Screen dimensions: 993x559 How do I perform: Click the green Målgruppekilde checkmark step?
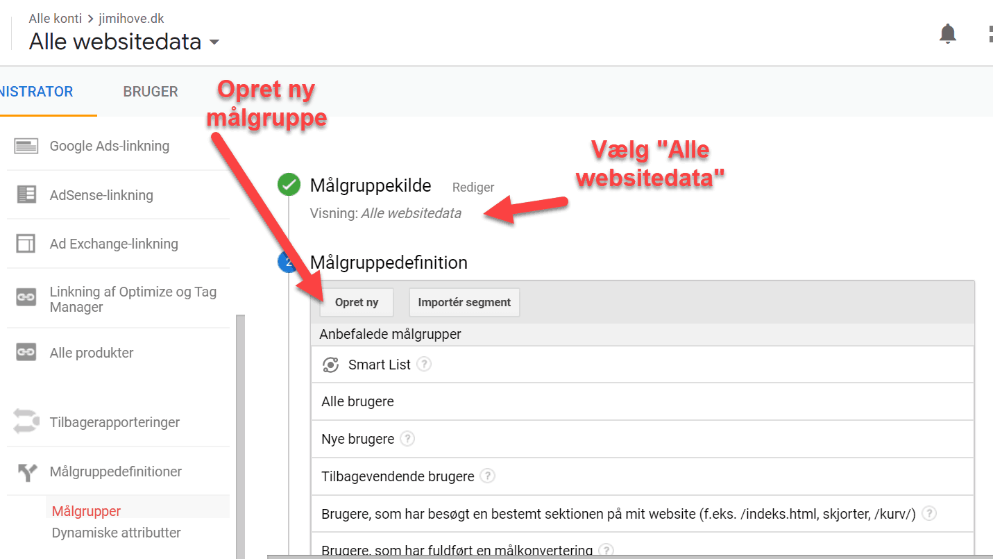pos(289,185)
